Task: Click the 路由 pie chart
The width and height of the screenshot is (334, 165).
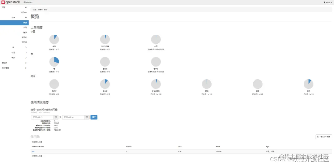Action: click(x=308, y=84)
